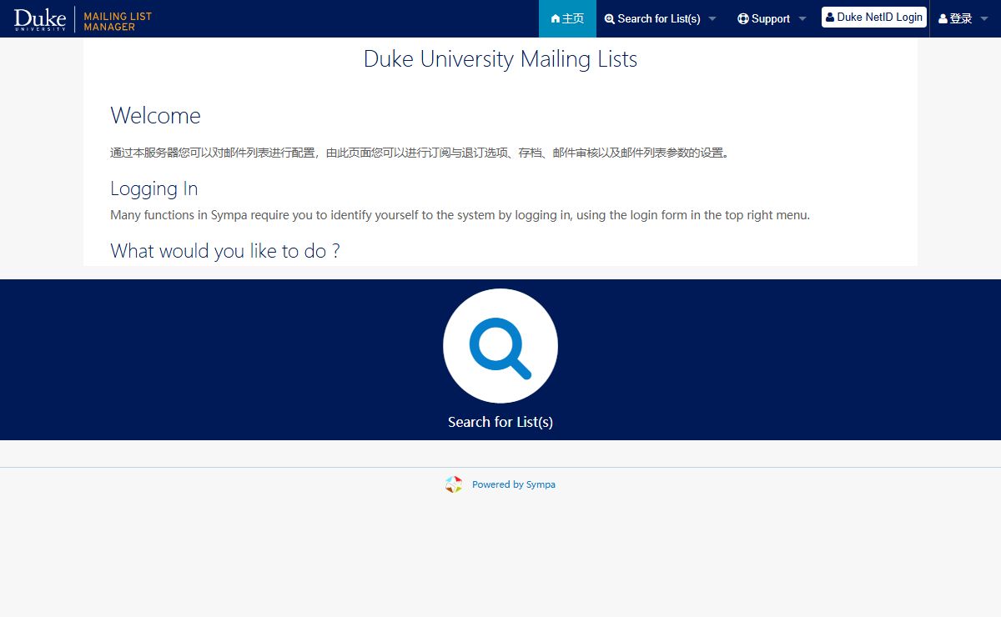This screenshot has height=617, width=1001.
Task: Expand the Support dropdown arrow
Action: coord(802,18)
